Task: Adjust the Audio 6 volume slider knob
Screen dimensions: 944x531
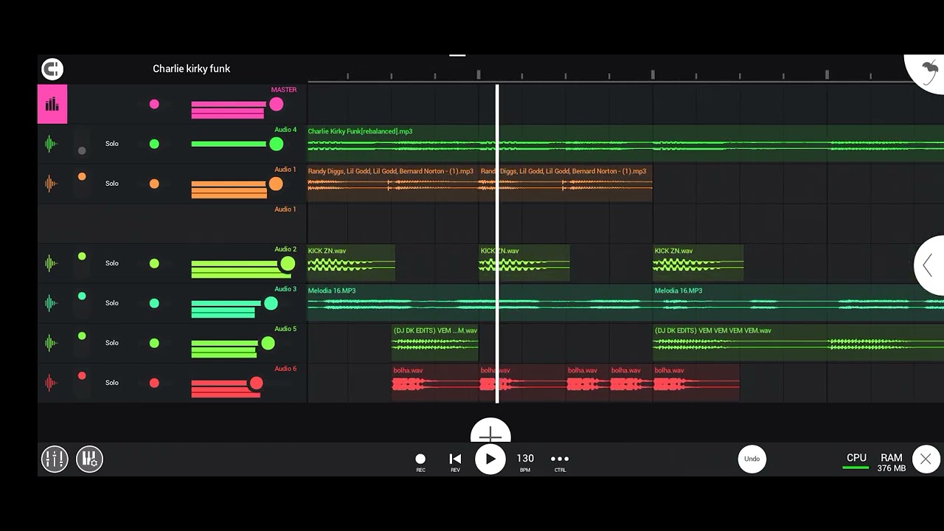Action: coord(256,383)
